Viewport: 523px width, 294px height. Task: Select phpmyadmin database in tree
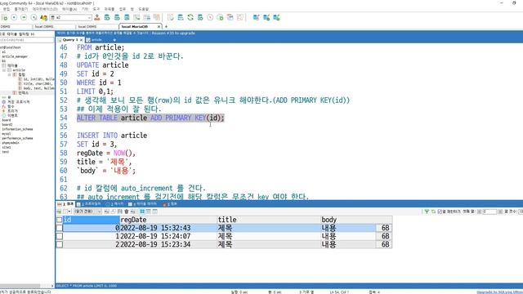[x=11, y=143]
